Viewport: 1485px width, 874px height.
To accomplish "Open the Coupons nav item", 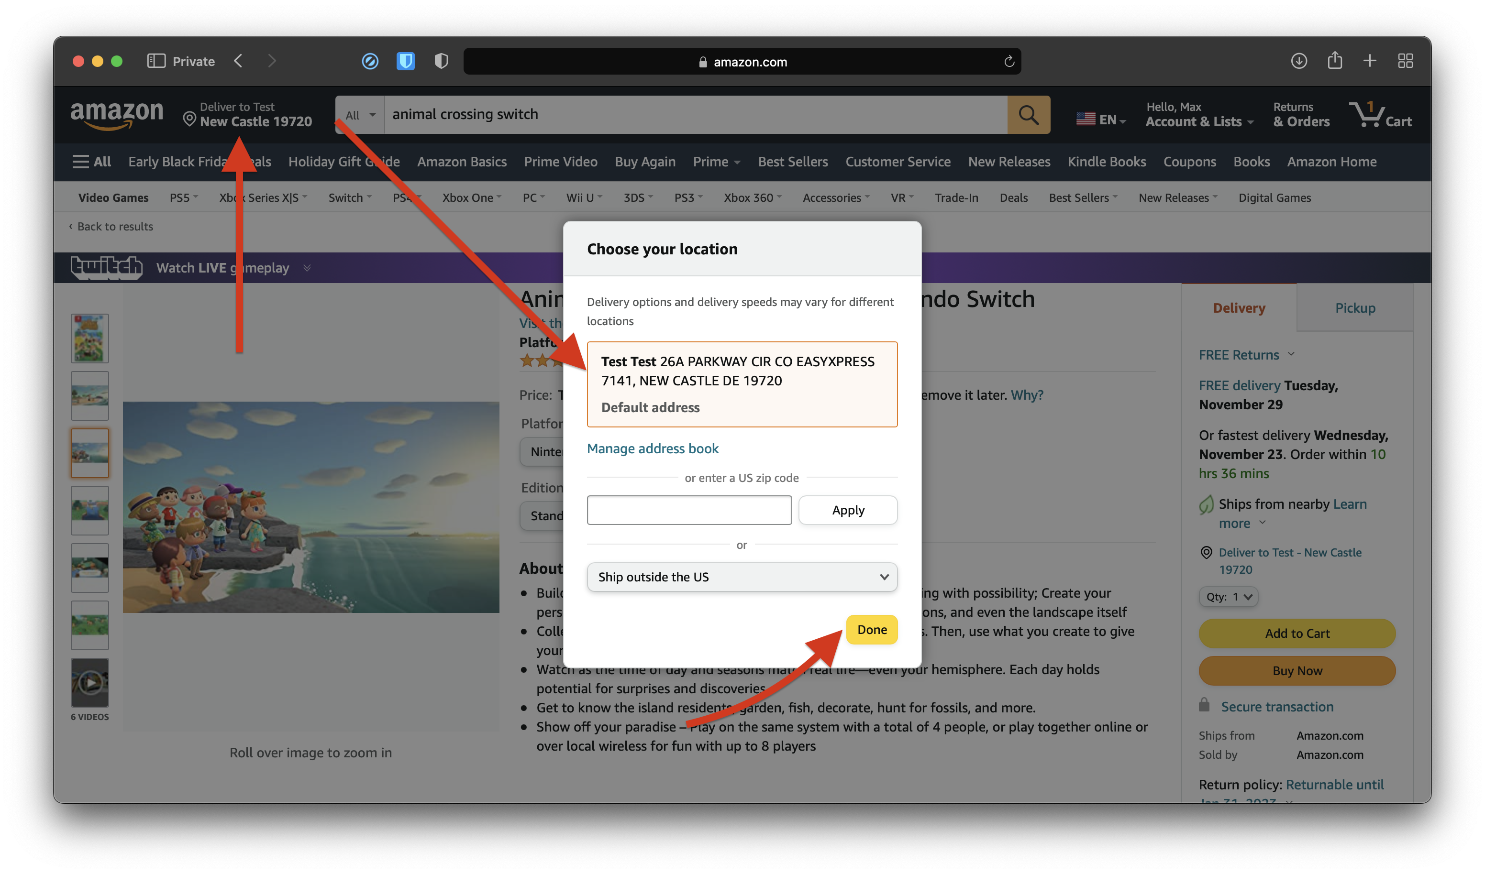I will coord(1189,162).
